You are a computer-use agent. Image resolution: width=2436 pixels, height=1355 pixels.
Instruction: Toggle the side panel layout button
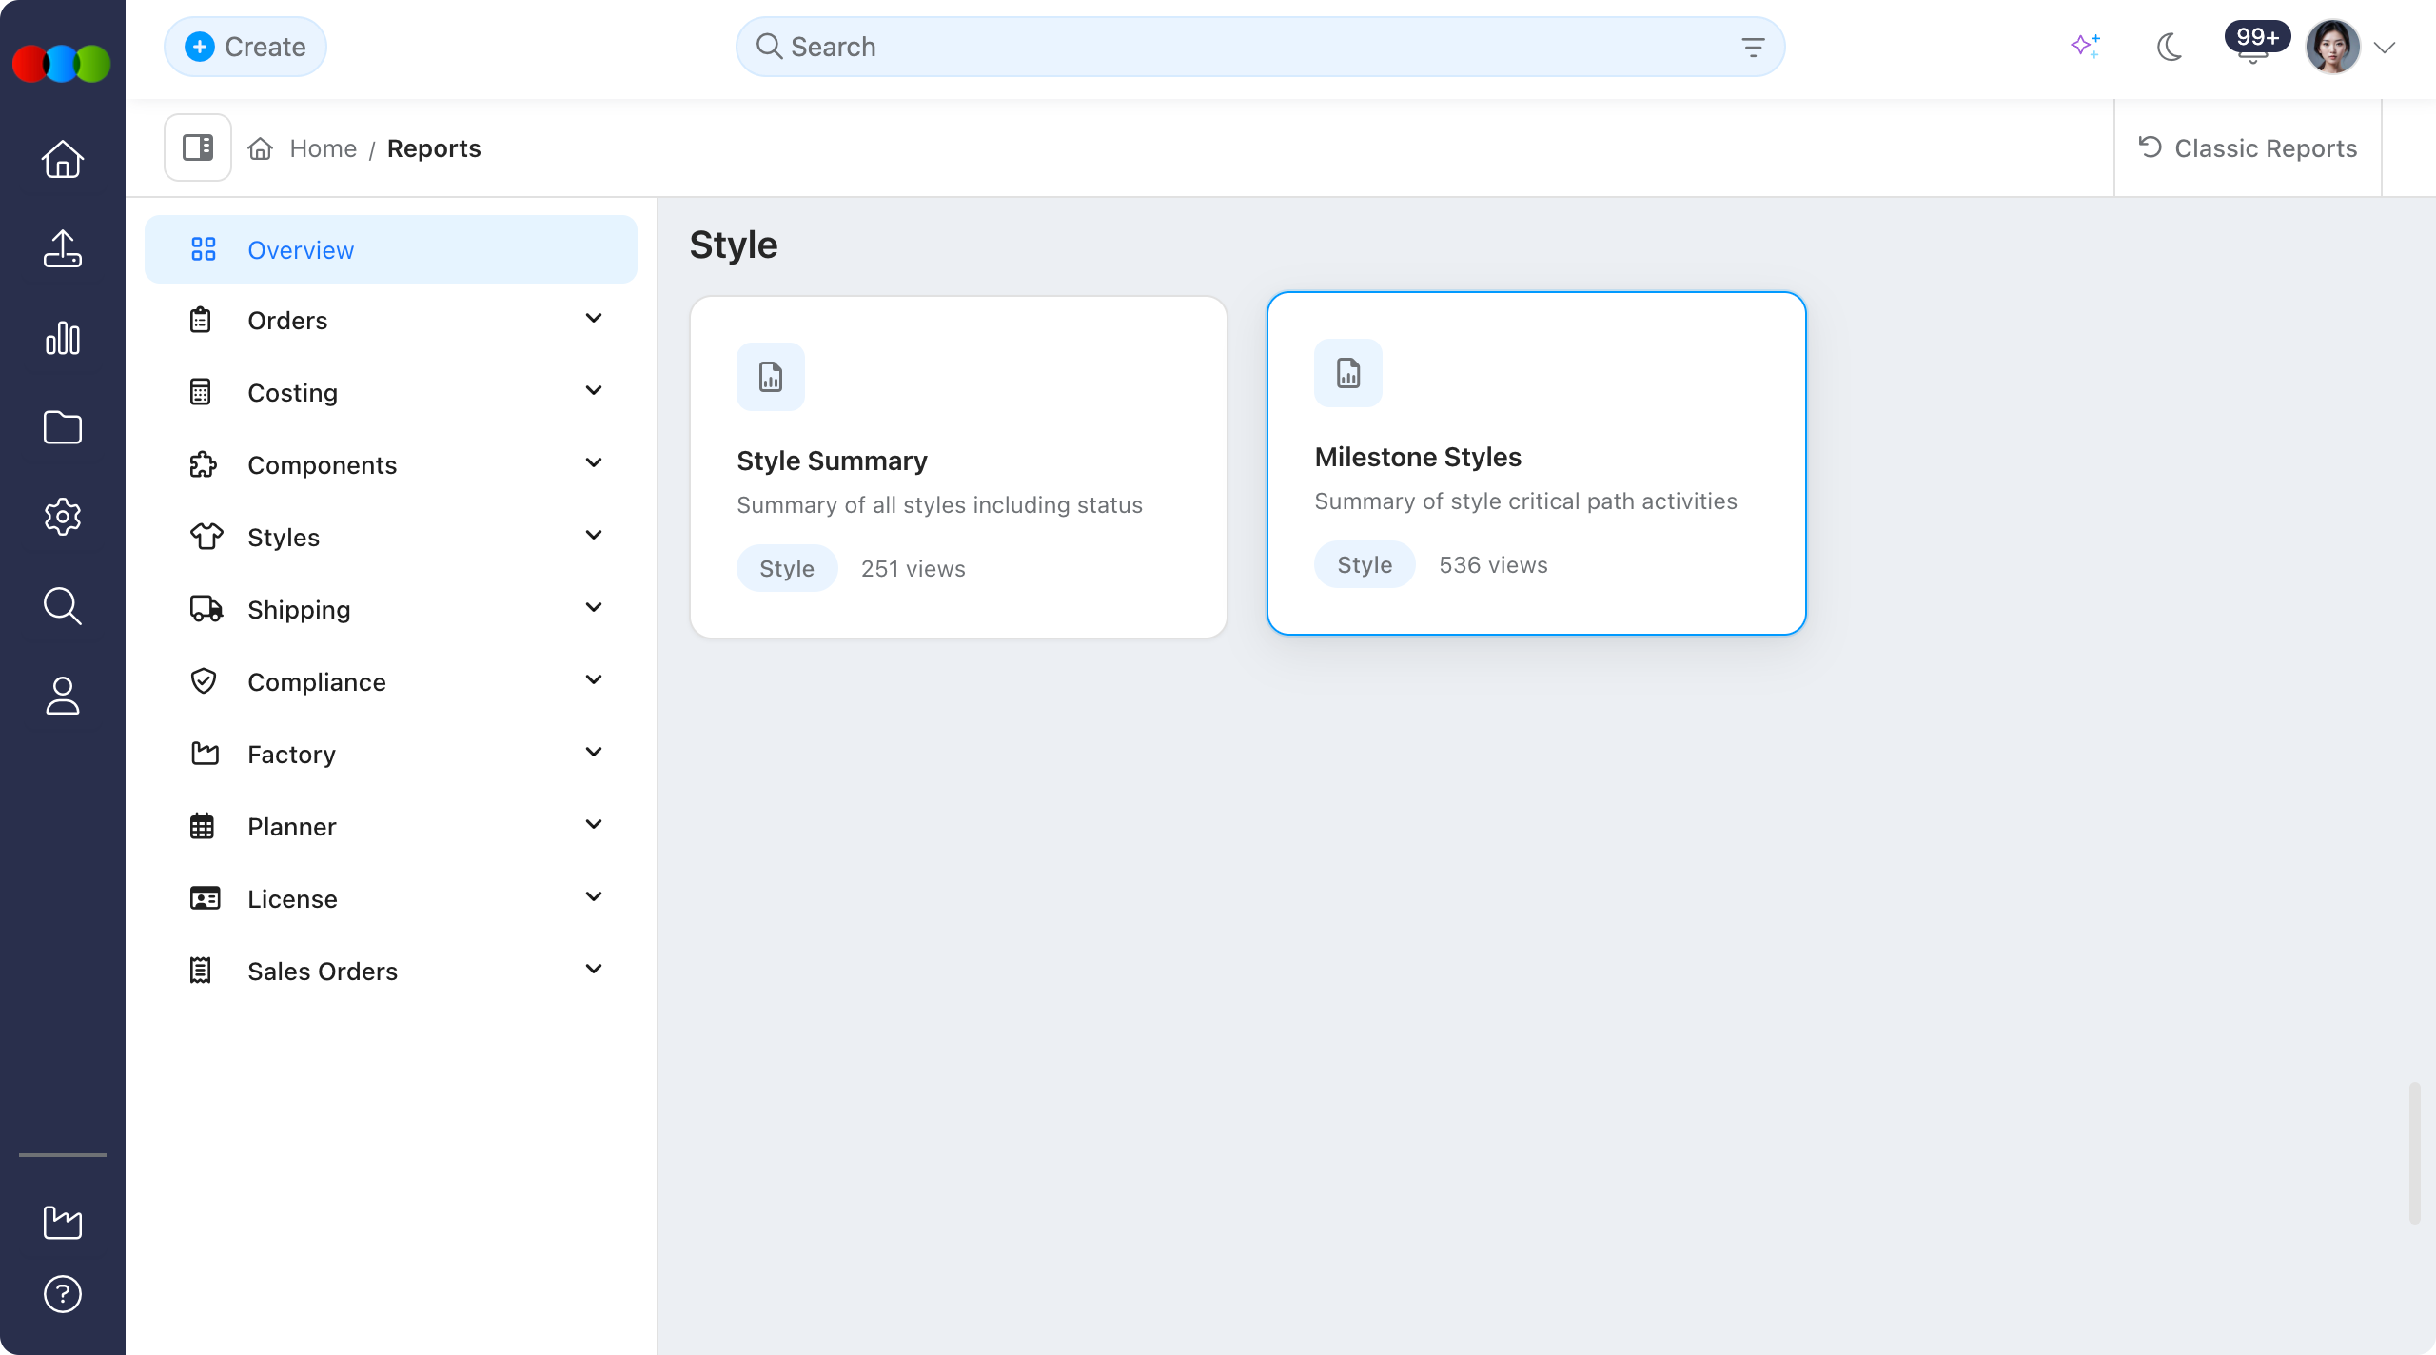[x=198, y=147]
